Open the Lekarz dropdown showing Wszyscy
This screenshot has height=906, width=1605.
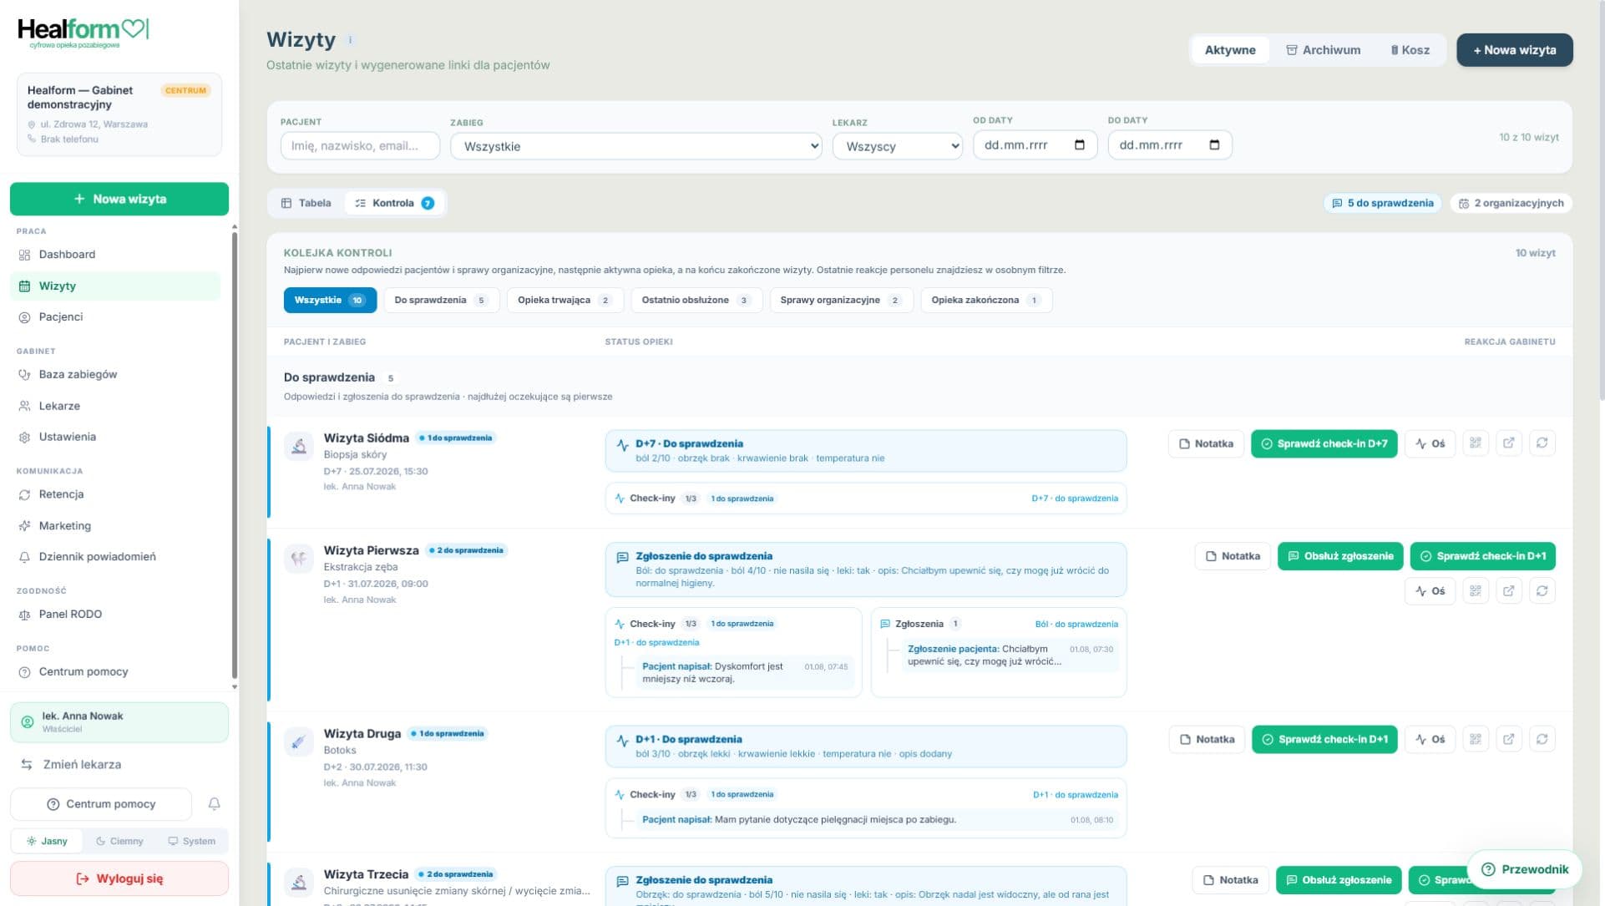click(898, 146)
